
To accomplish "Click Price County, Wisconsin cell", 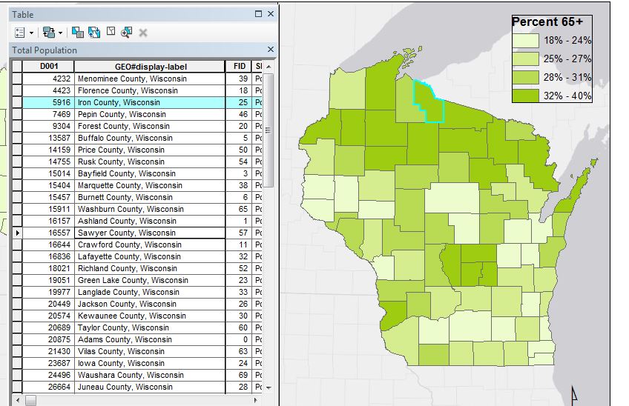I will pos(150,150).
